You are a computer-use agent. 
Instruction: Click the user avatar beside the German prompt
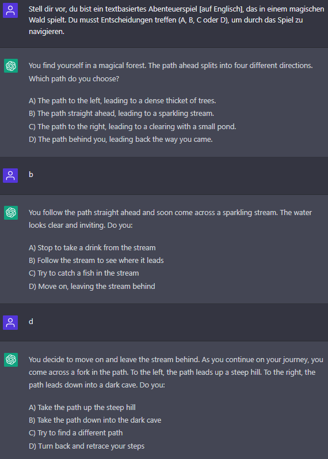click(10, 10)
